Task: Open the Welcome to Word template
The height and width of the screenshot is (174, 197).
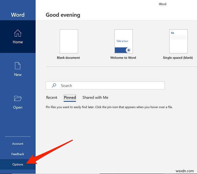Action: point(124,41)
